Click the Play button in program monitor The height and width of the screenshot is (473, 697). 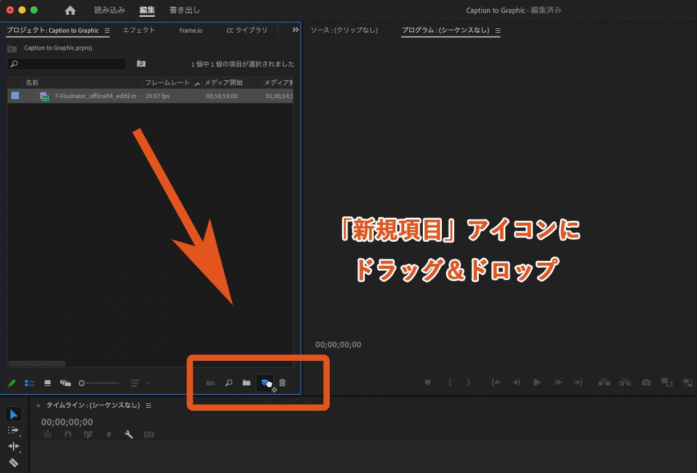[x=537, y=382]
